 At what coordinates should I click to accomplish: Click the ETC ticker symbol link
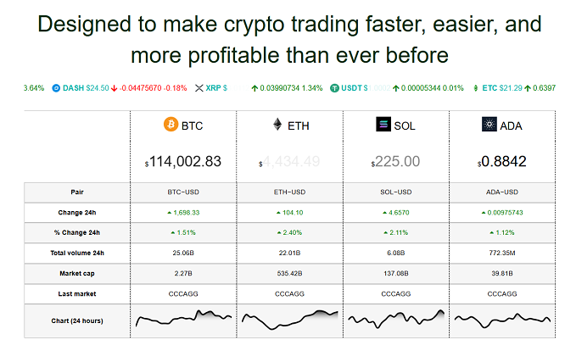(x=490, y=87)
